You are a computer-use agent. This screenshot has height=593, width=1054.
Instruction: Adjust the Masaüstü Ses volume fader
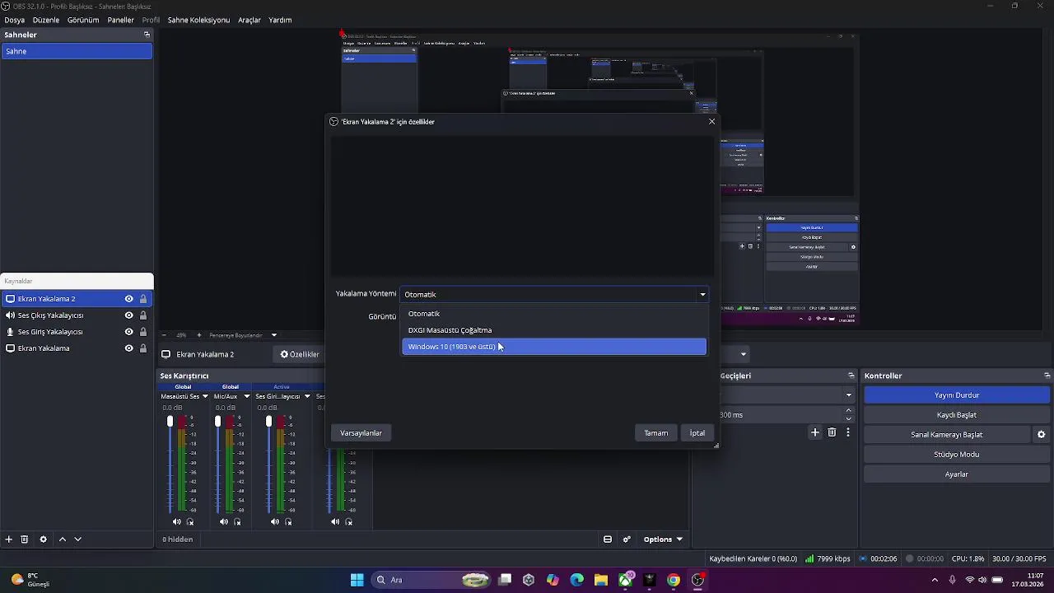click(x=170, y=422)
